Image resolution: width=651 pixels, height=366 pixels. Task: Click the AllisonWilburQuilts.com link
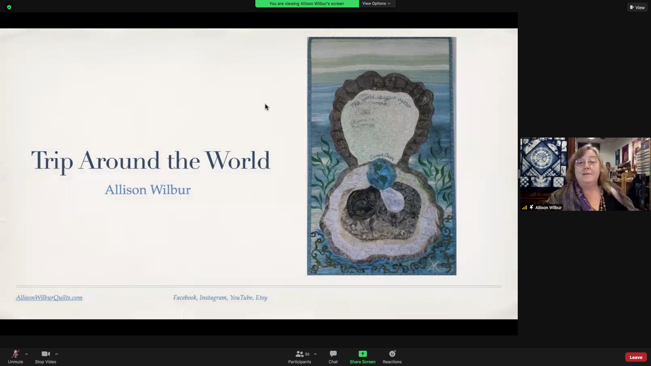click(49, 298)
